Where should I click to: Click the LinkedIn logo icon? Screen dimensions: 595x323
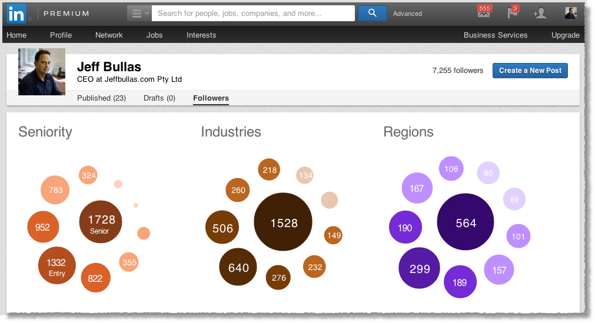(16, 14)
